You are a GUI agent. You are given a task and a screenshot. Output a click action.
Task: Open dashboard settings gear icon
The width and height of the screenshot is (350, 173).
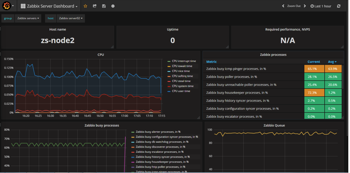pyautogui.click(x=113, y=6)
